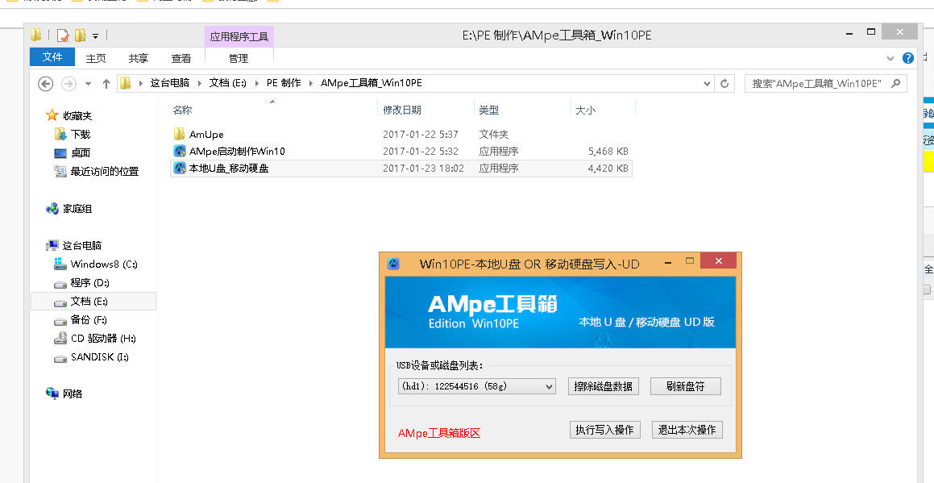The image size is (934, 483).
Task: Sort files by 类型 column header
Action: pyautogui.click(x=489, y=110)
